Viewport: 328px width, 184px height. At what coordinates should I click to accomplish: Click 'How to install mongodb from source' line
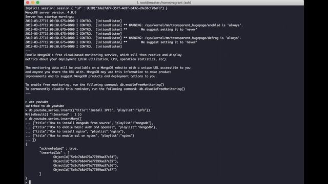[x=89, y=123]
